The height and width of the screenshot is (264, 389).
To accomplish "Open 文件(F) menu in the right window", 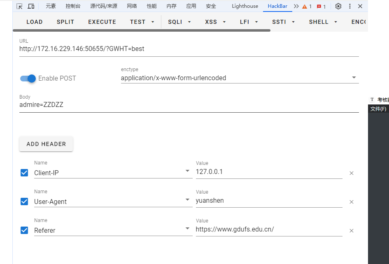I will (x=378, y=109).
